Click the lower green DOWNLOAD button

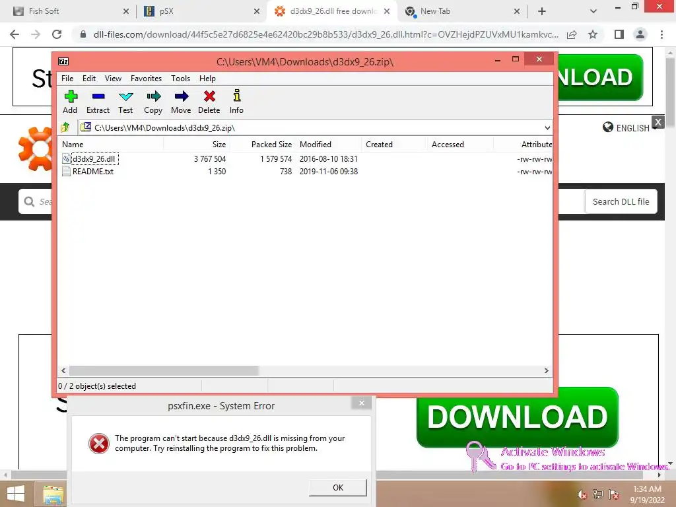(x=518, y=417)
